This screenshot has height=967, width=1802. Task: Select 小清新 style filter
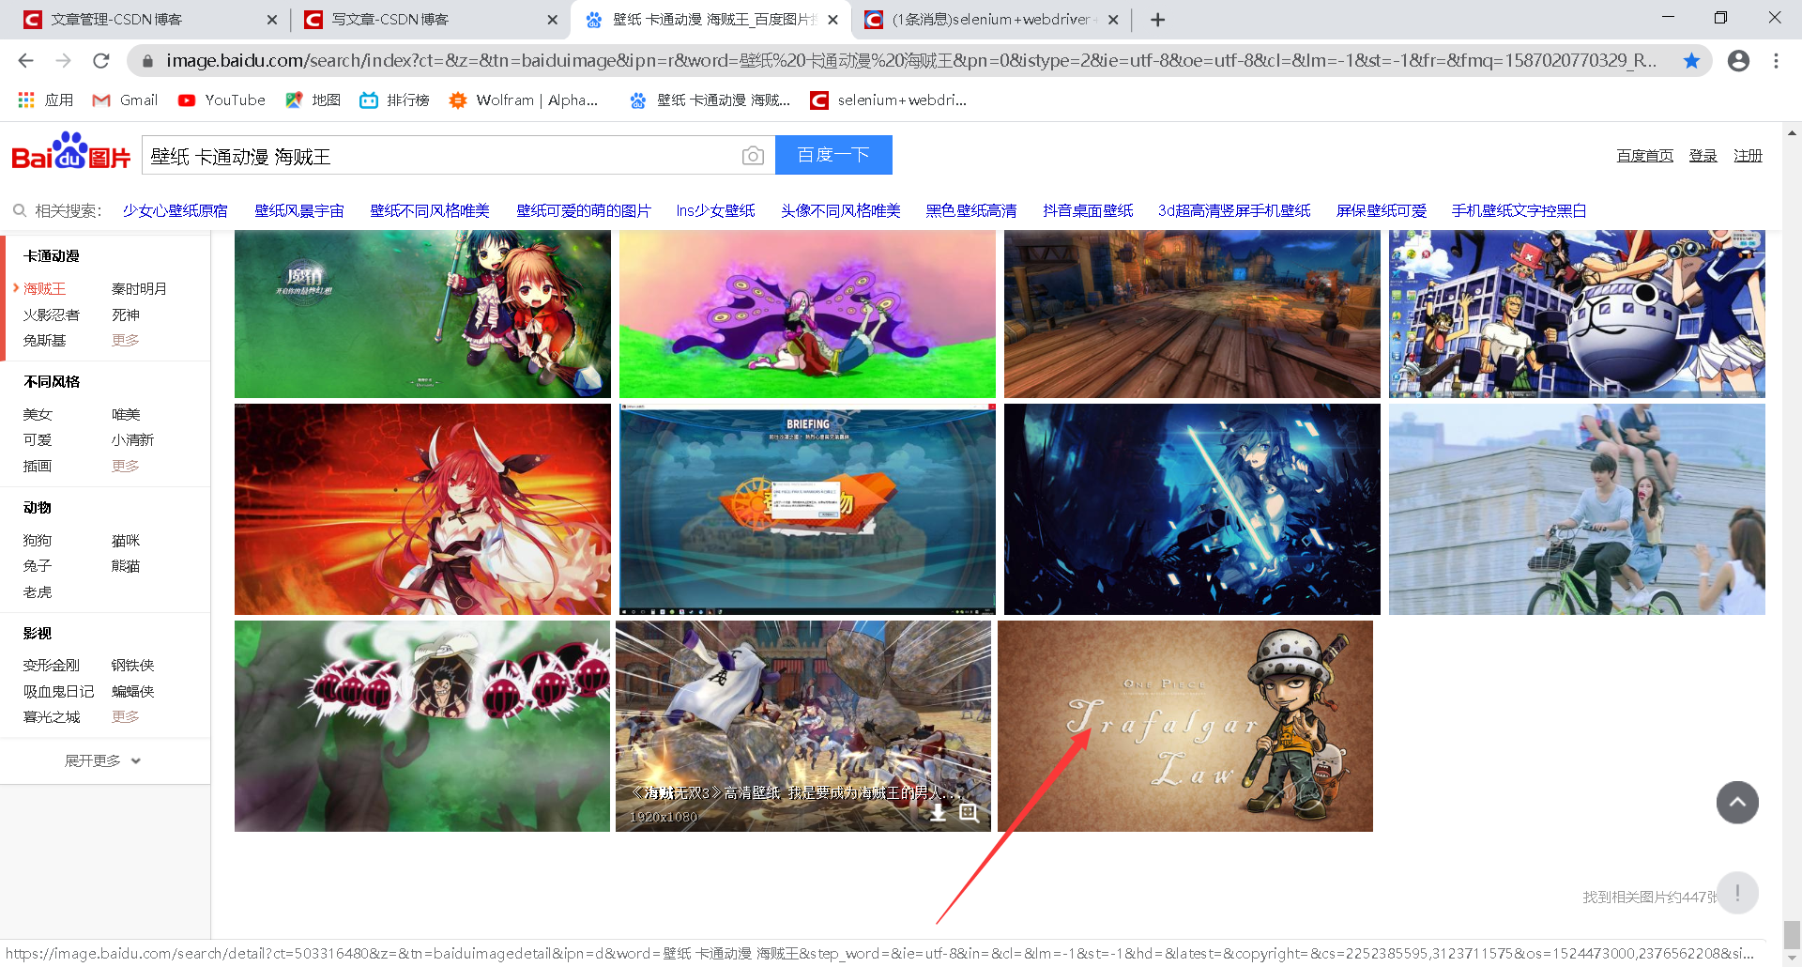point(132,440)
